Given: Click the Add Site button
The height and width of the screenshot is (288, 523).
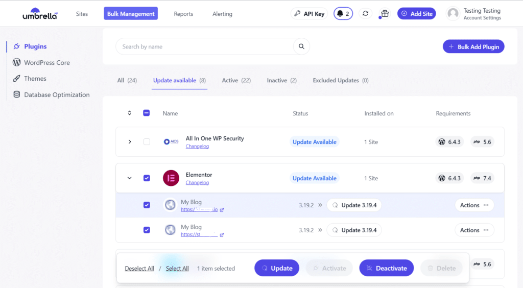Looking at the screenshot, I should coord(417,14).
